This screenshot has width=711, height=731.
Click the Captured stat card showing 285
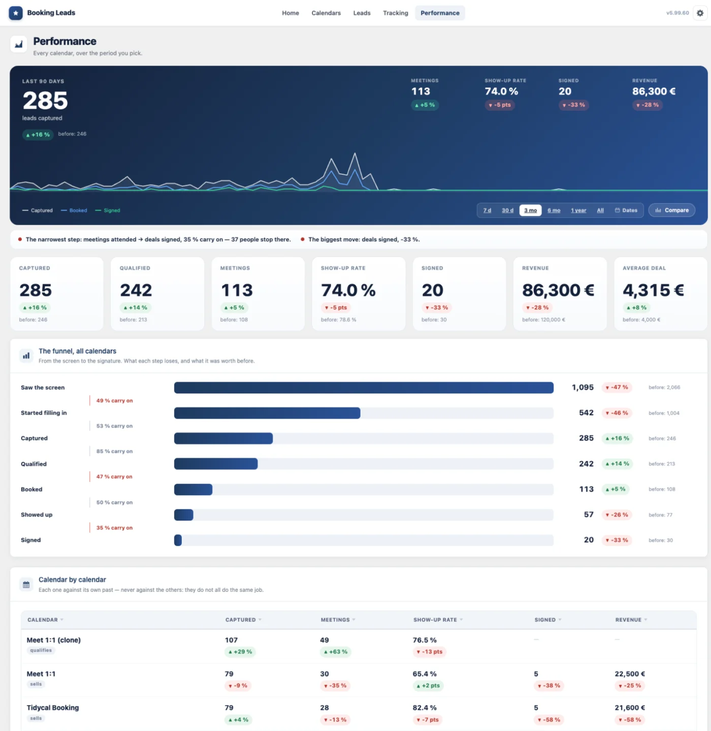tap(57, 294)
